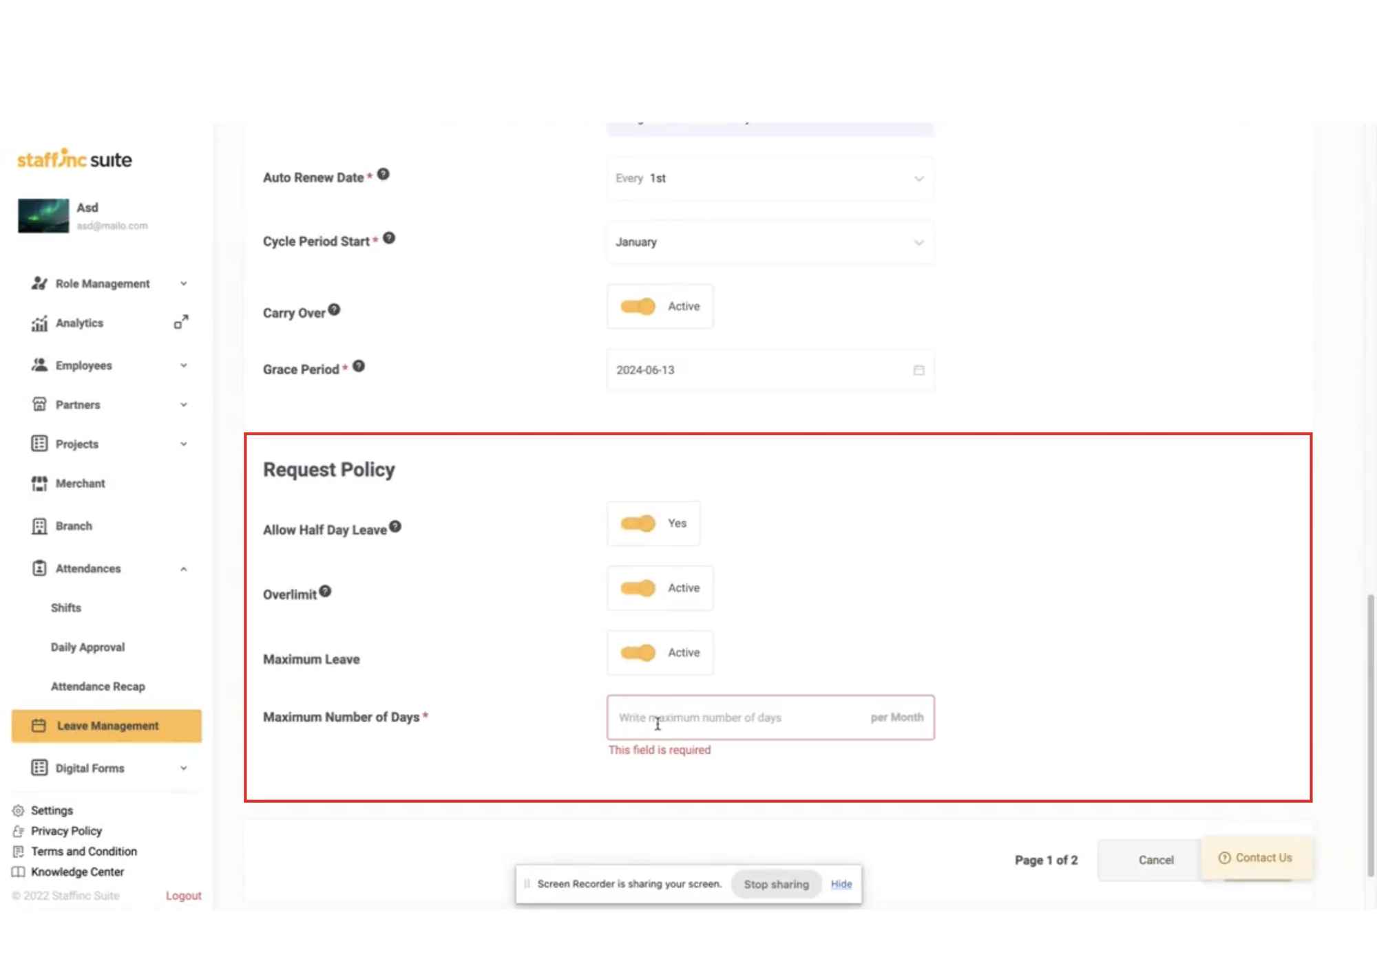Click the Auto Renew Date help icon
Screen dimensions: 1377x961
point(383,175)
